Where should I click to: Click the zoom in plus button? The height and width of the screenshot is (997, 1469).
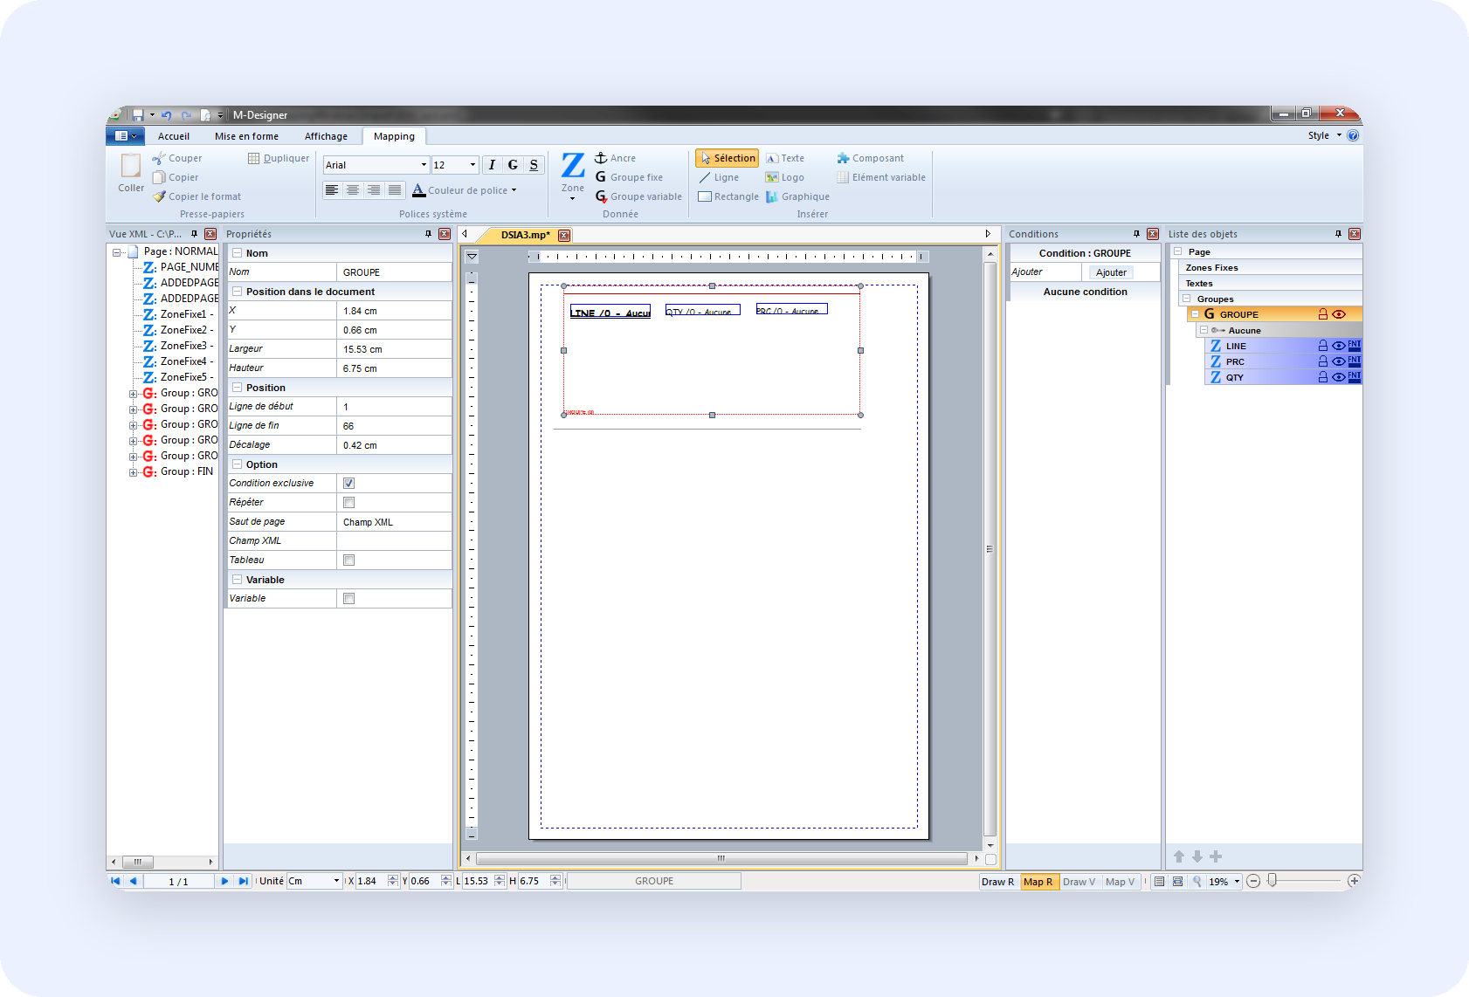click(1354, 881)
